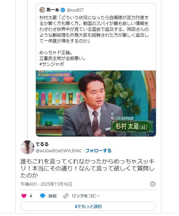Viewport: 179px width, 216px height.
Task: Click the あーぁ display name
Action: [53, 10]
